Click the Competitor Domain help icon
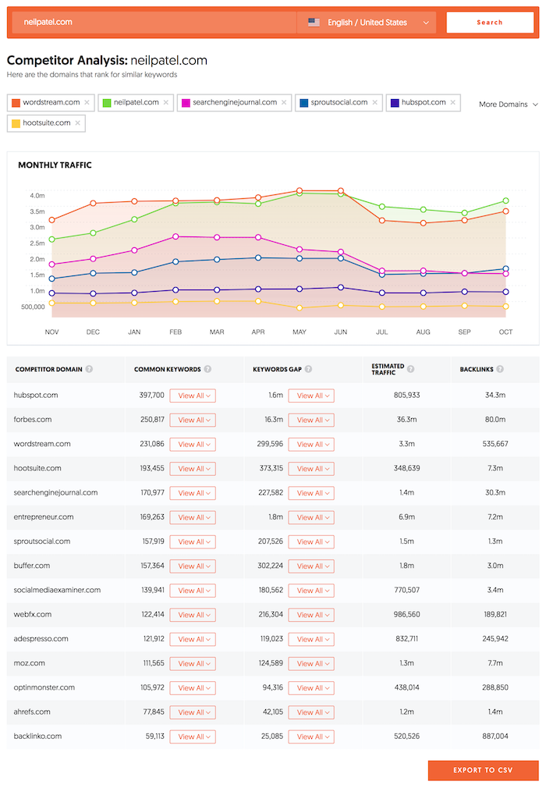The image size is (546, 788). click(x=89, y=369)
